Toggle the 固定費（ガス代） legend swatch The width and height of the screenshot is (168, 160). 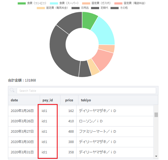[x=86, y=3]
